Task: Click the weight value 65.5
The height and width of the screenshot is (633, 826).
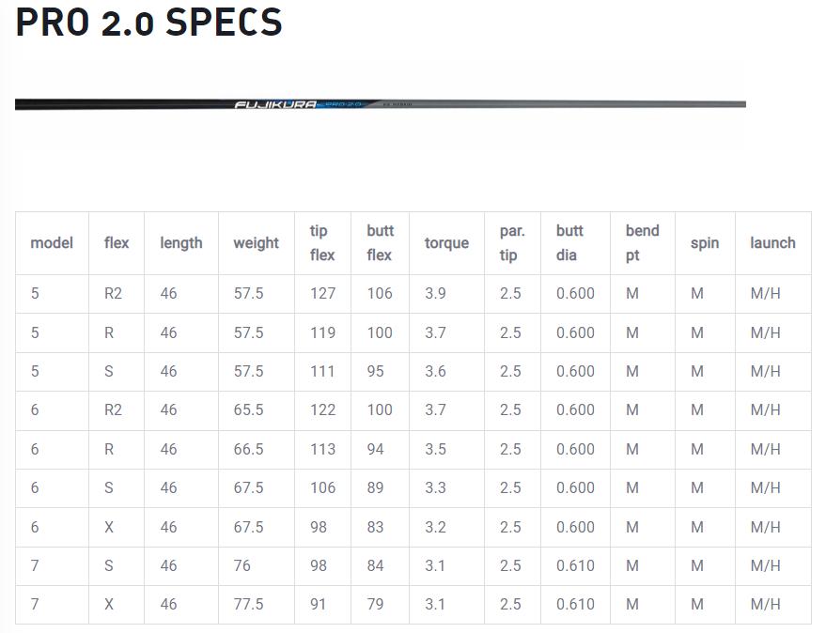Action: [x=248, y=410]
